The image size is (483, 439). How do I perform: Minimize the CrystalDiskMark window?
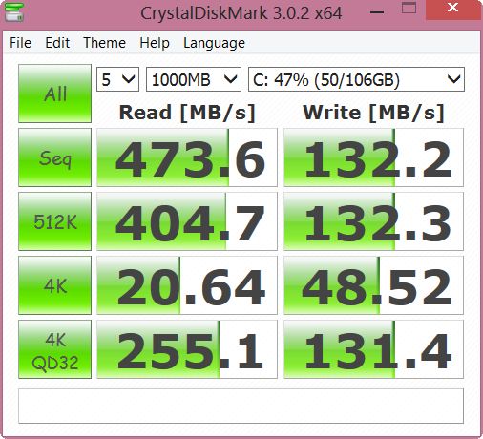(377, 11)
